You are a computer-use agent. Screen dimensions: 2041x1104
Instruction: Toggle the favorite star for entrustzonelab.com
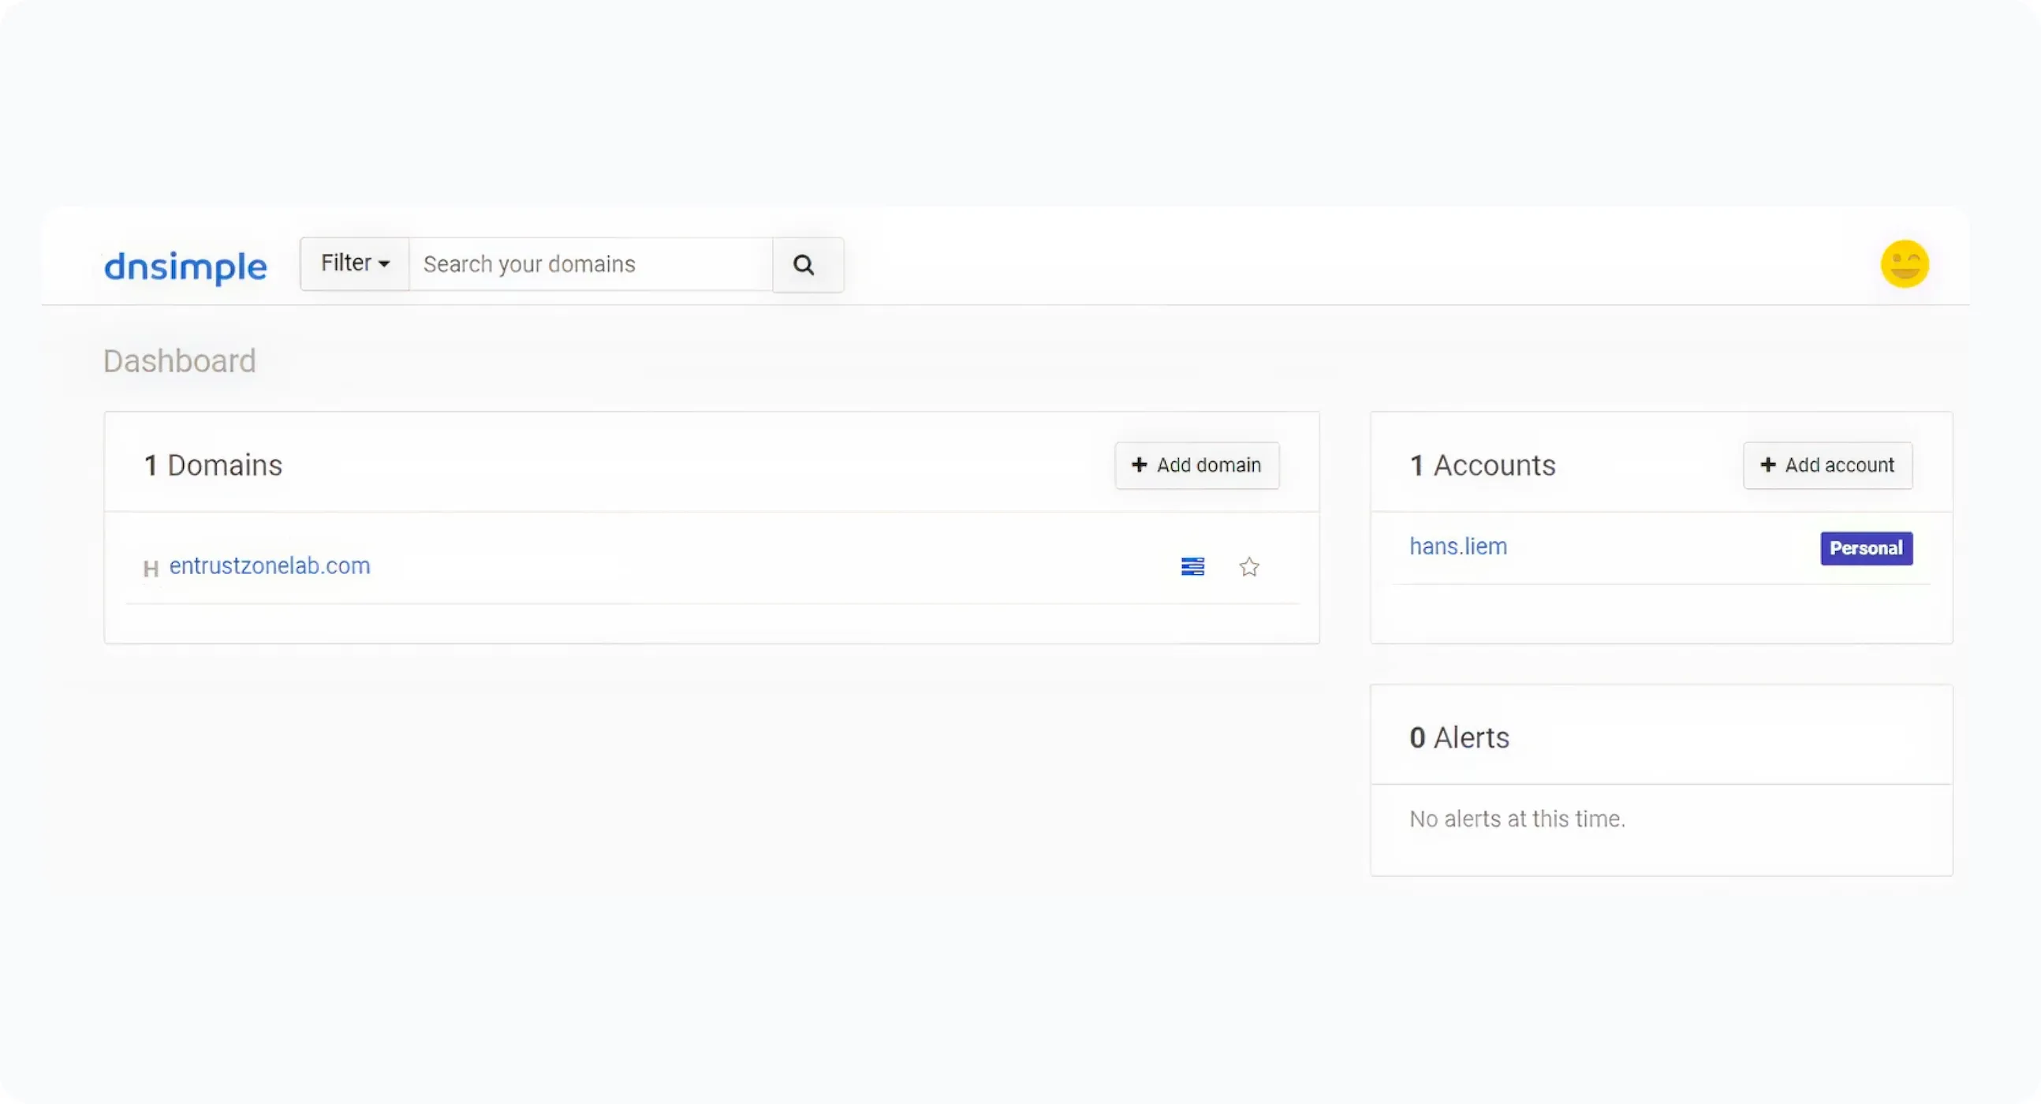[1248, 566]
